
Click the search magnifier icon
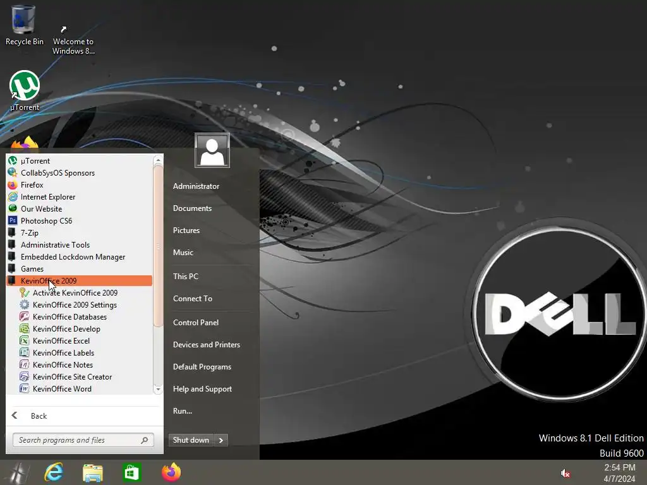point(145,440)
